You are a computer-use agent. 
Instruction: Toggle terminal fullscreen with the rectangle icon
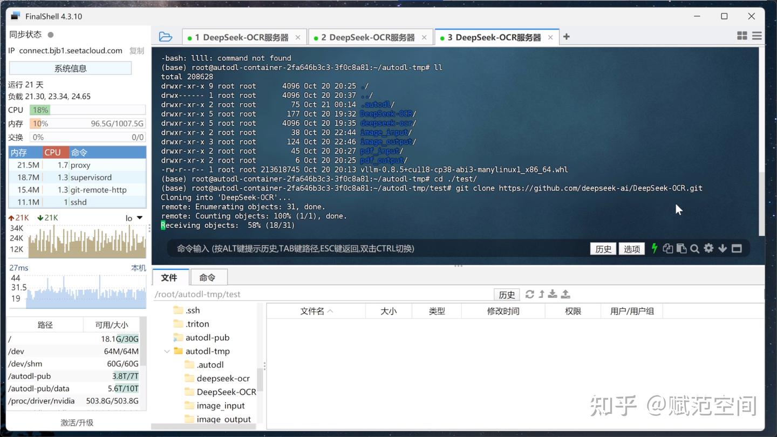coord(737,248)
